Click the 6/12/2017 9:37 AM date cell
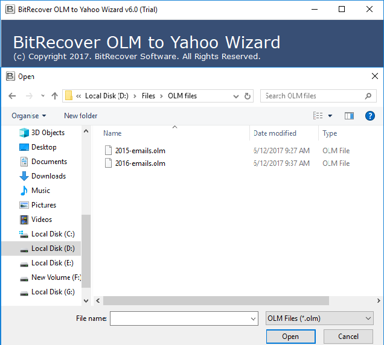The image size is (384, 345). [x=281, y=163]
